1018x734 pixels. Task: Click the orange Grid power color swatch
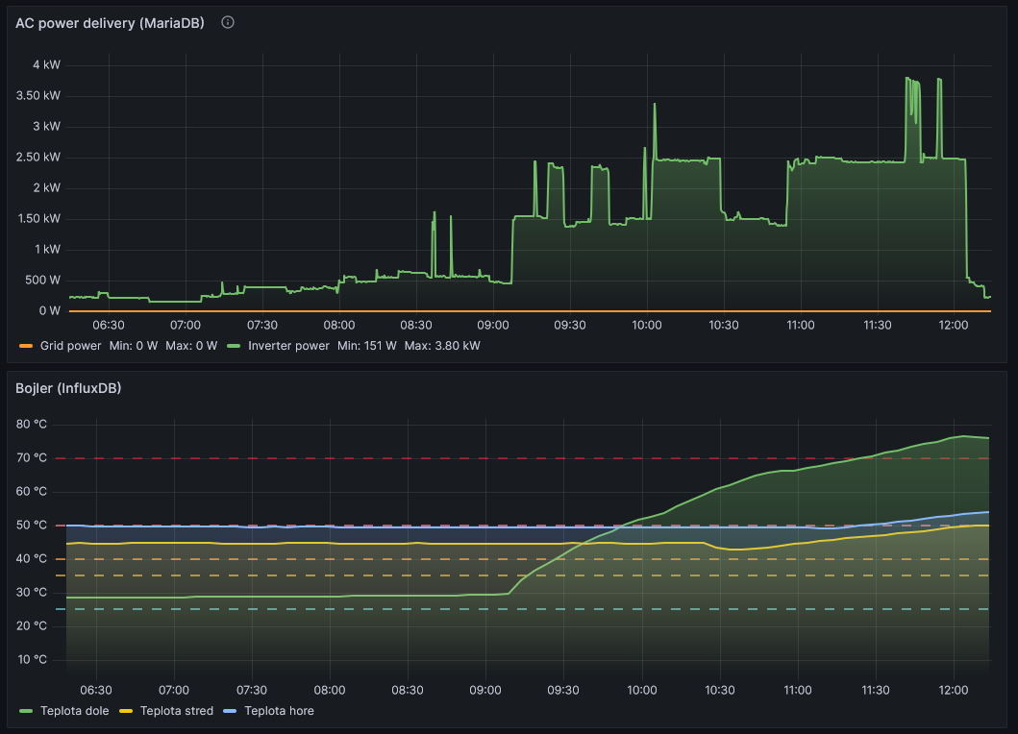click(x=25, y=345)
